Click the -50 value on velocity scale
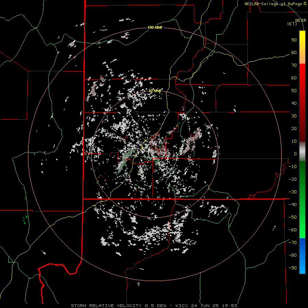Viewport: 308px width, 308px height. coord(293,217)
